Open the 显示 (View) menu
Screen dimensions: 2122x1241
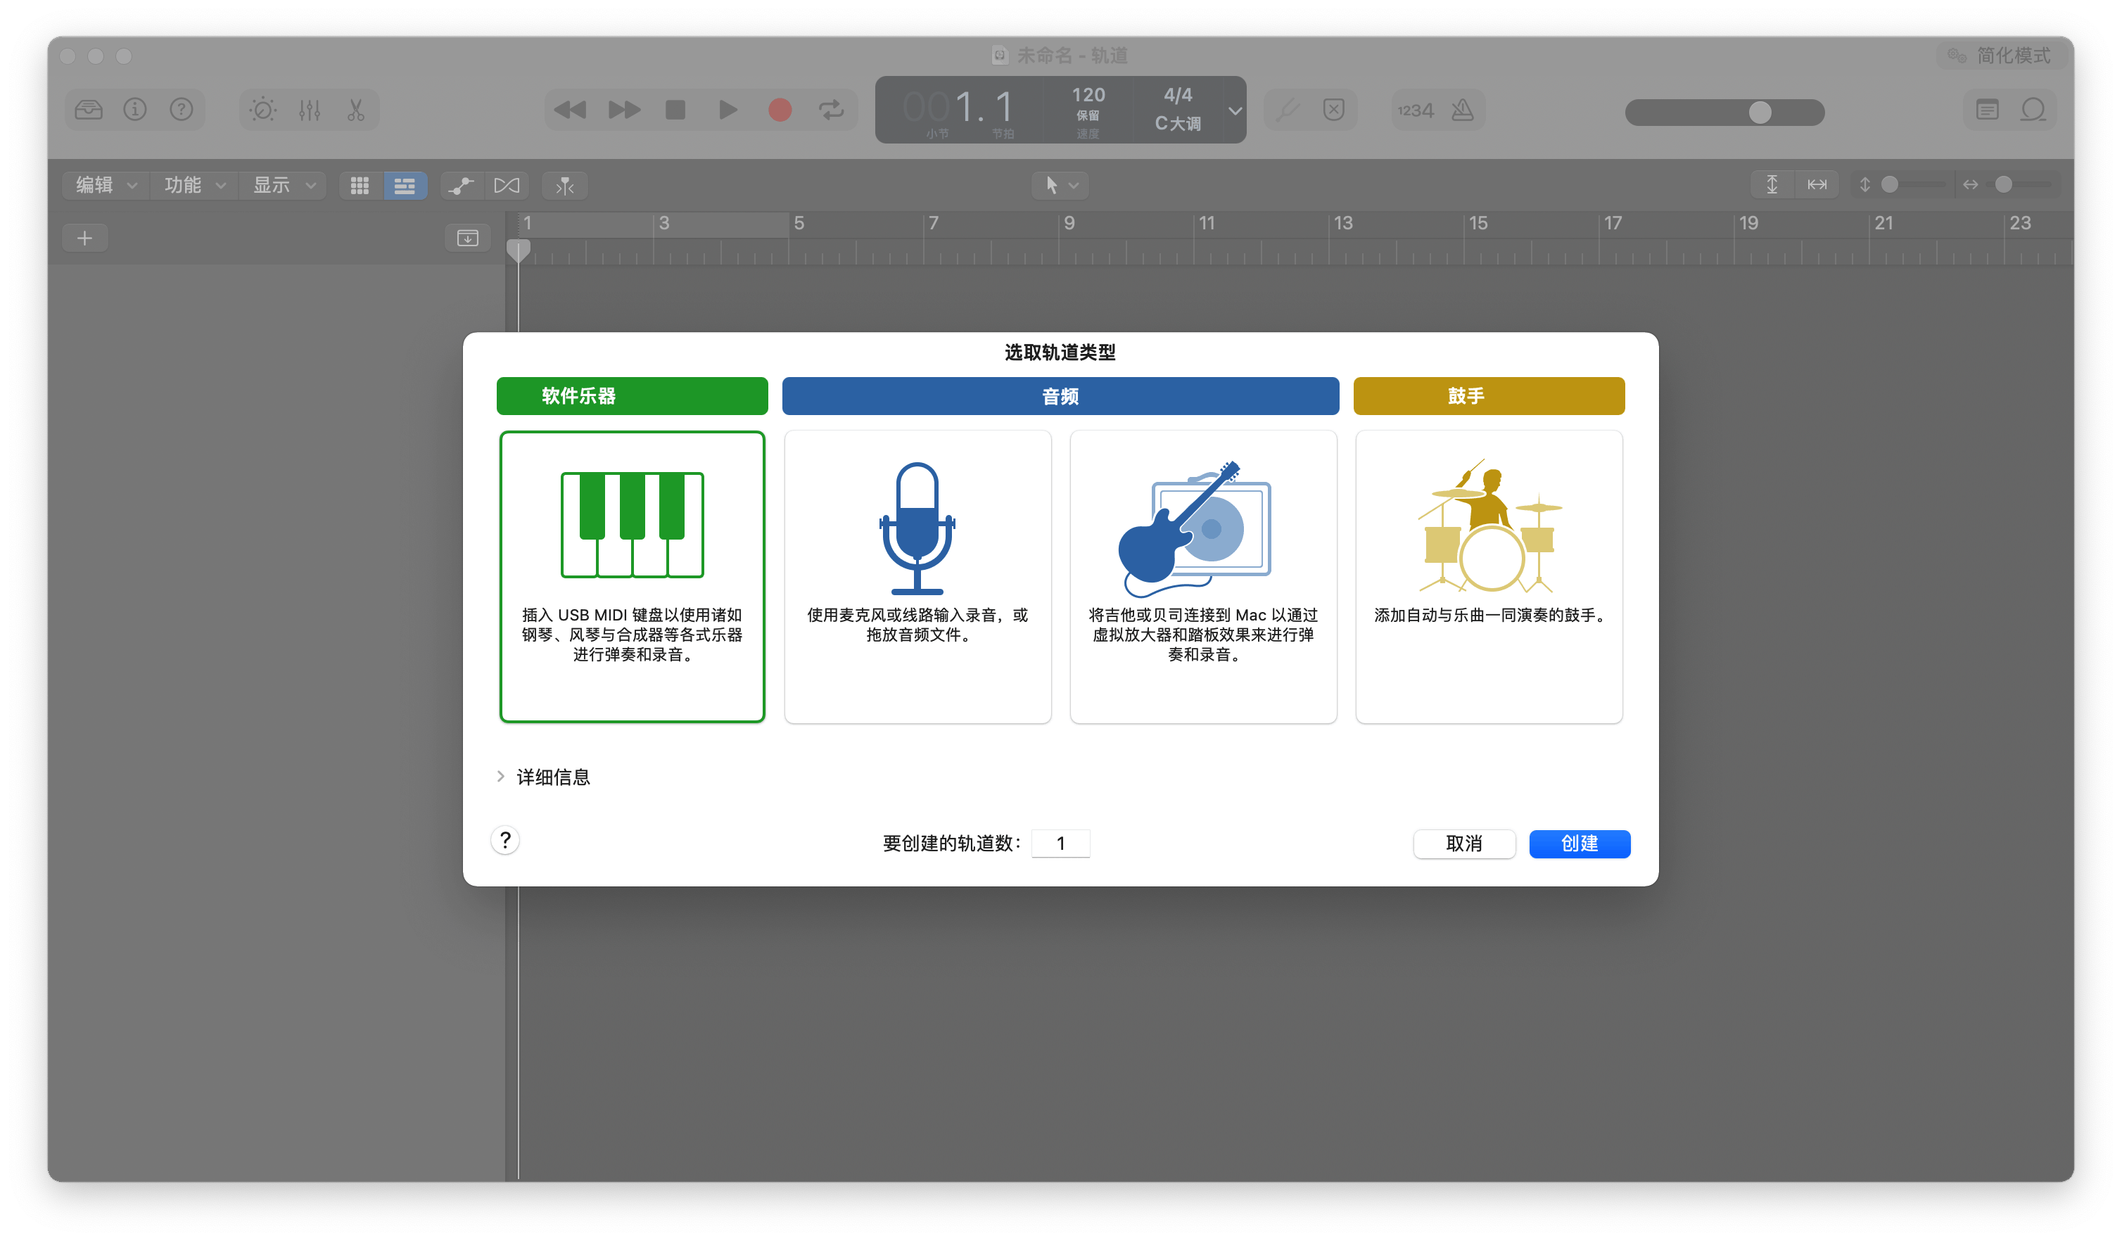point(285,184)
